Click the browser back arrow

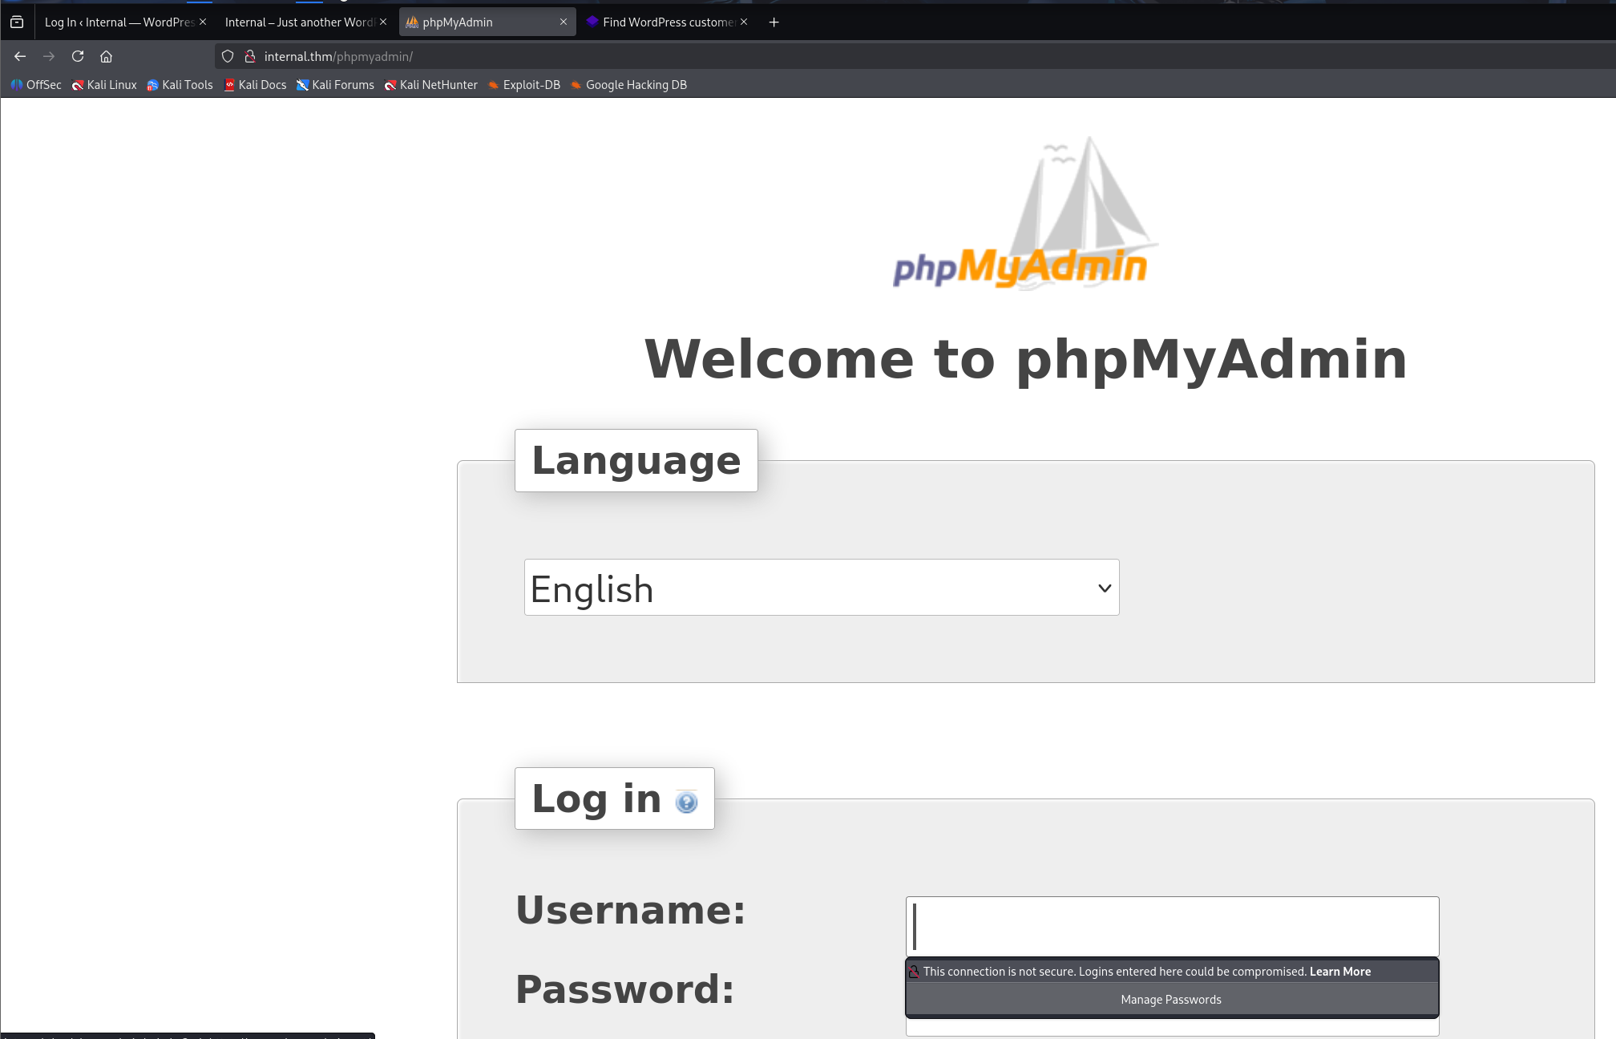(20, 56)
